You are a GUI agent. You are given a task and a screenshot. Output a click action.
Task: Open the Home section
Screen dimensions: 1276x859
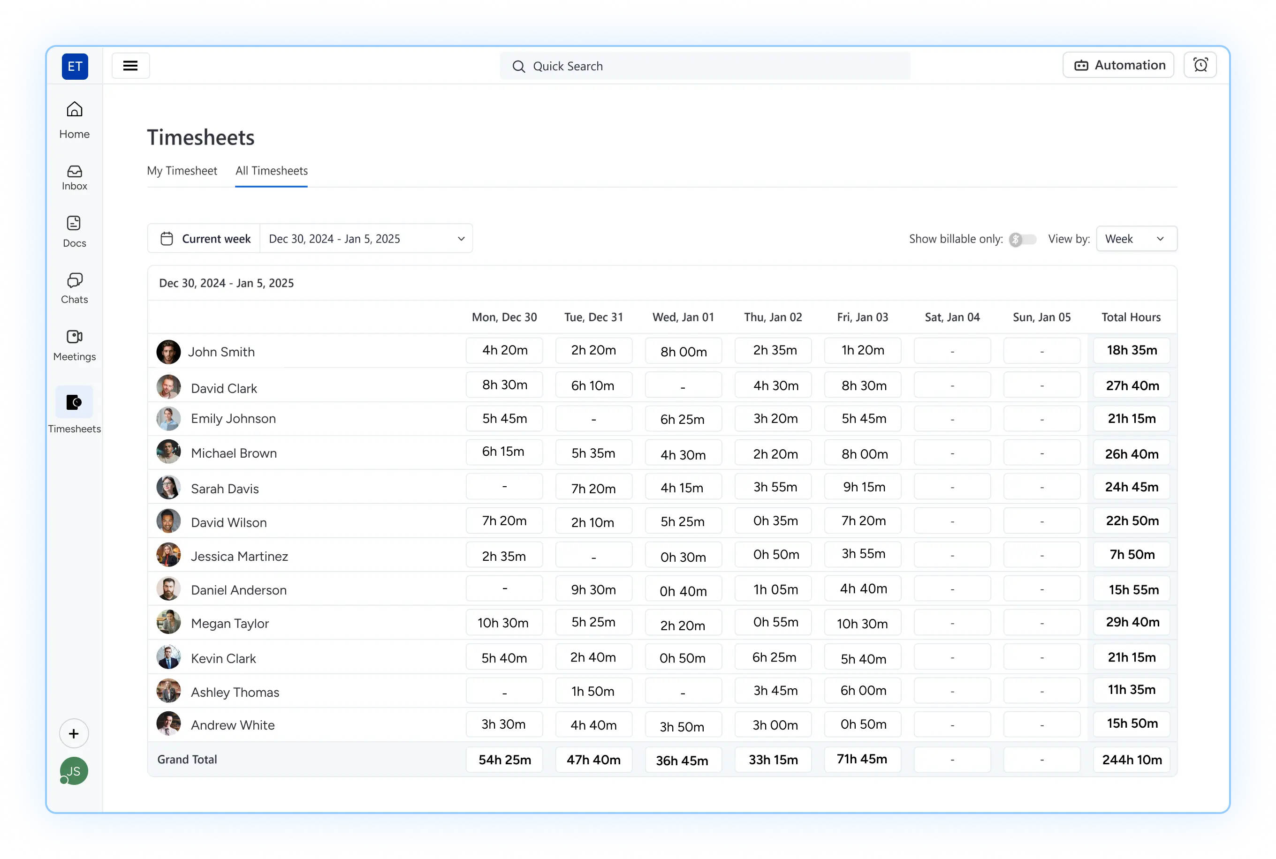point(74,120)
